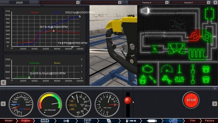Click the economy marker on the lower graph

(x=29, y=78)
